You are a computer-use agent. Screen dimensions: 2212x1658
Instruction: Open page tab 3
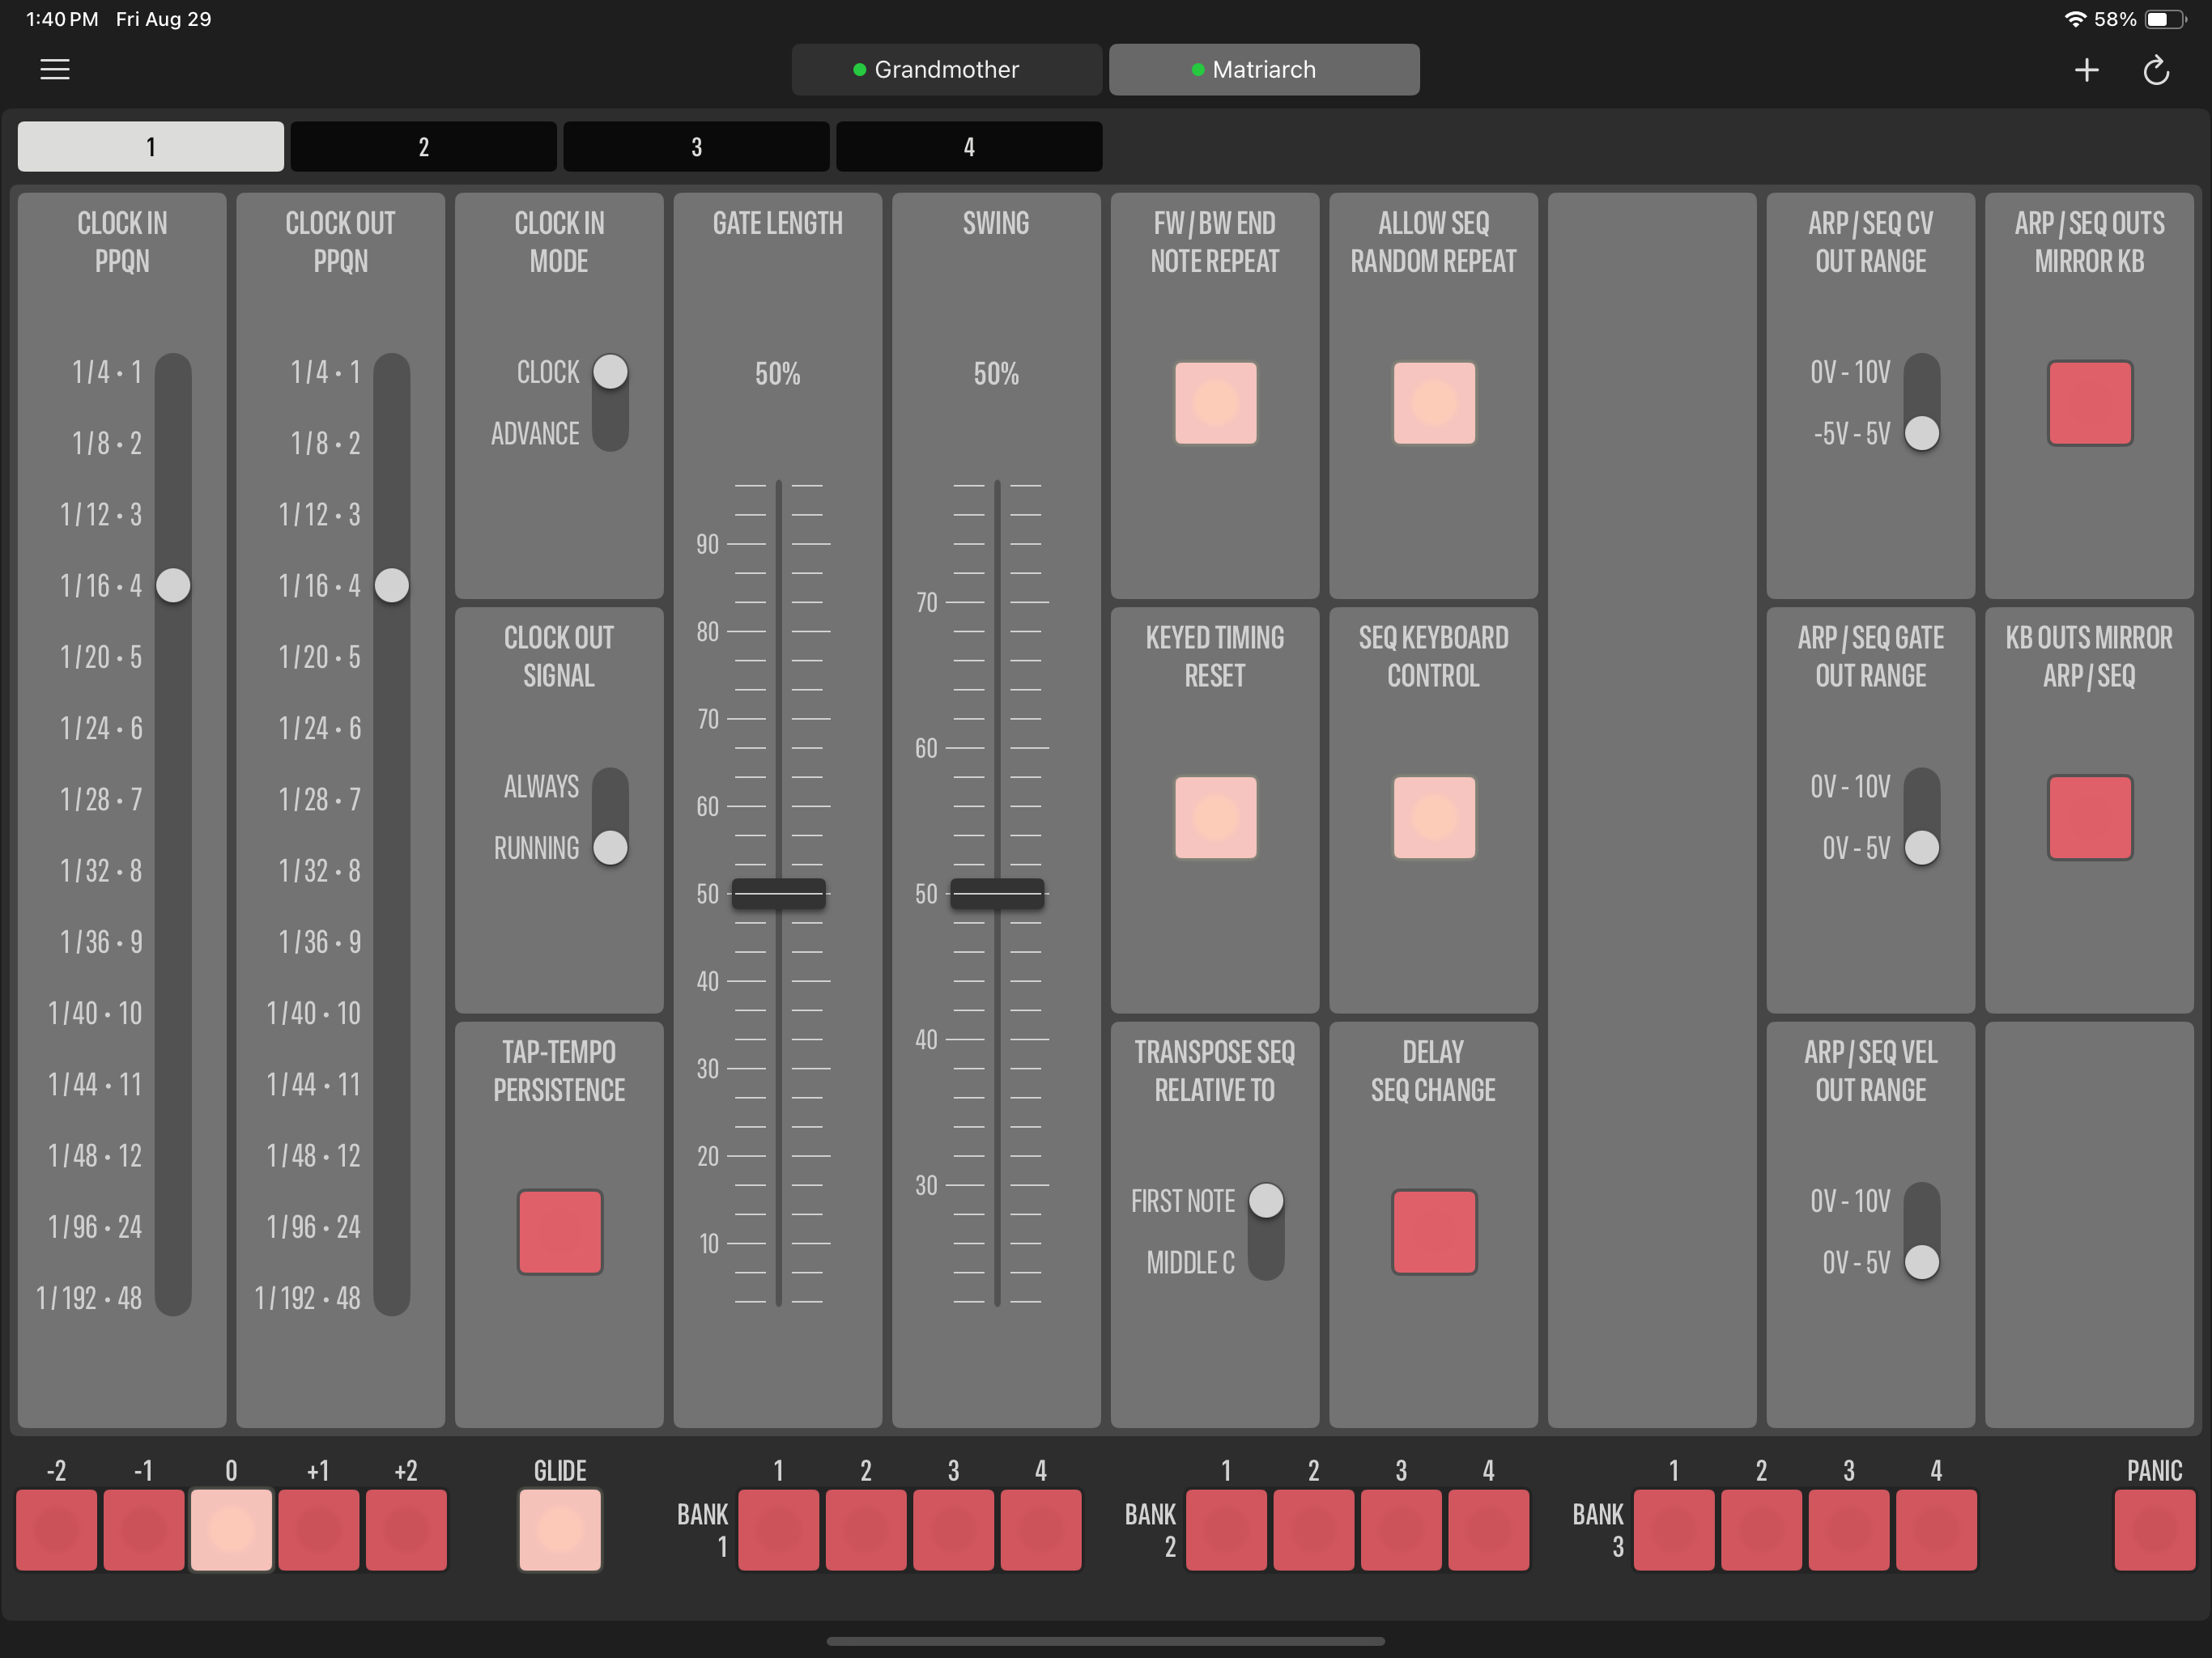coord(696,147)
